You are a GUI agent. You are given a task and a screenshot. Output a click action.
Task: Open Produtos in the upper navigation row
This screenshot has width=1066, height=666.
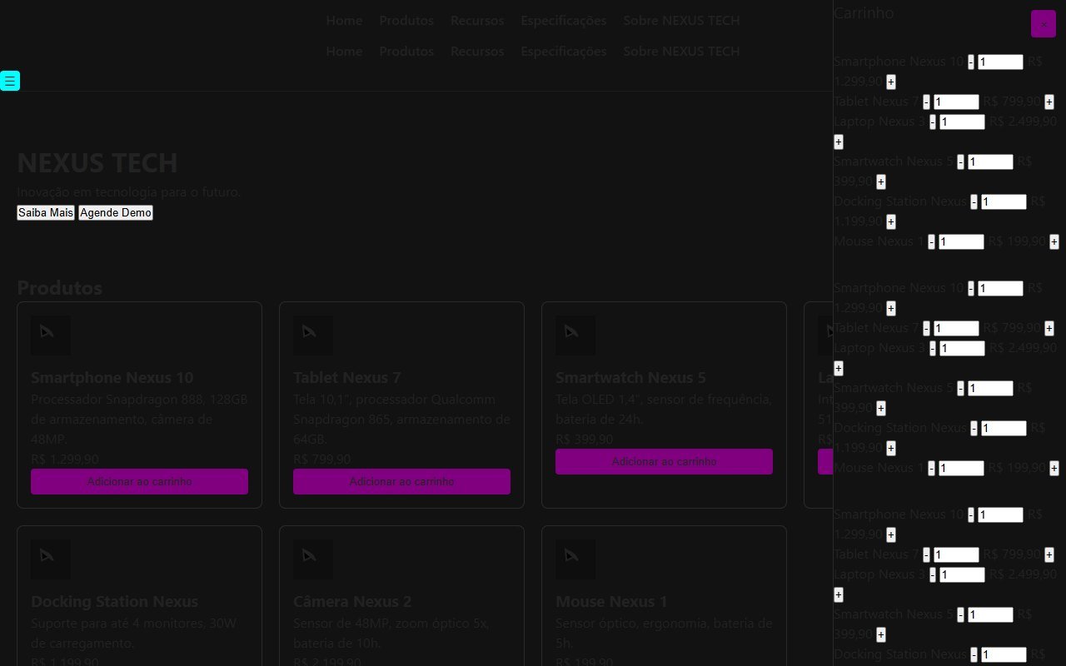(x=406, y=20)
